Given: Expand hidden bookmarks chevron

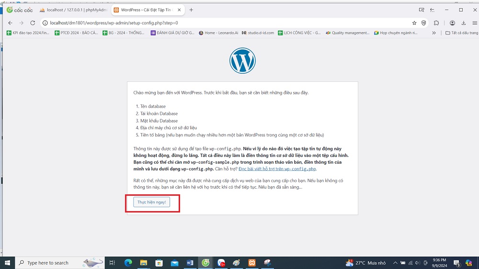Looking at the screenshot, I should tap(434, 33).
